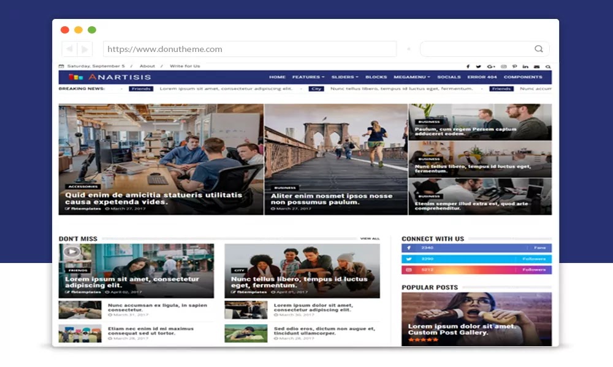
Task: Click the Write for Us link
Action: [185, 66]
